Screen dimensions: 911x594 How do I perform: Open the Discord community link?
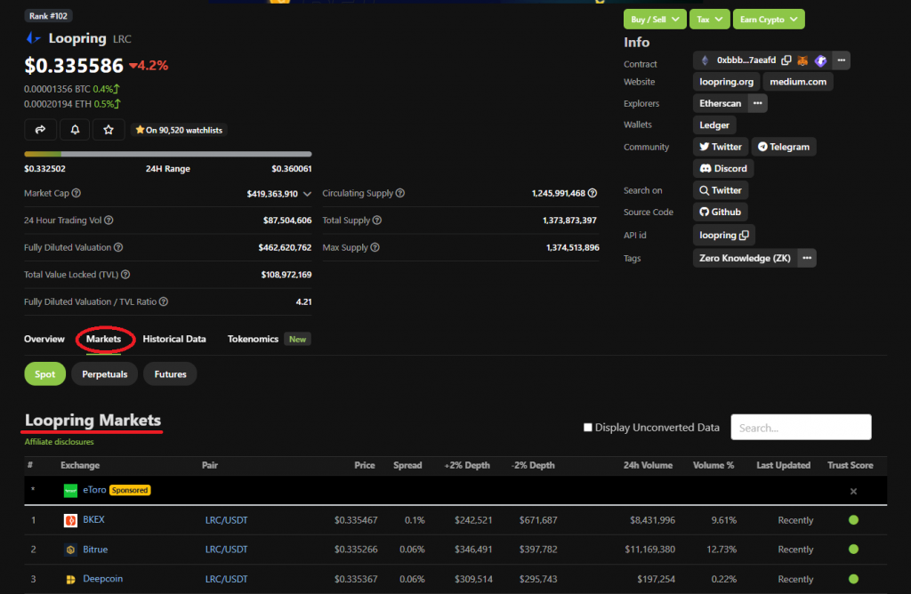click(723, 168)
